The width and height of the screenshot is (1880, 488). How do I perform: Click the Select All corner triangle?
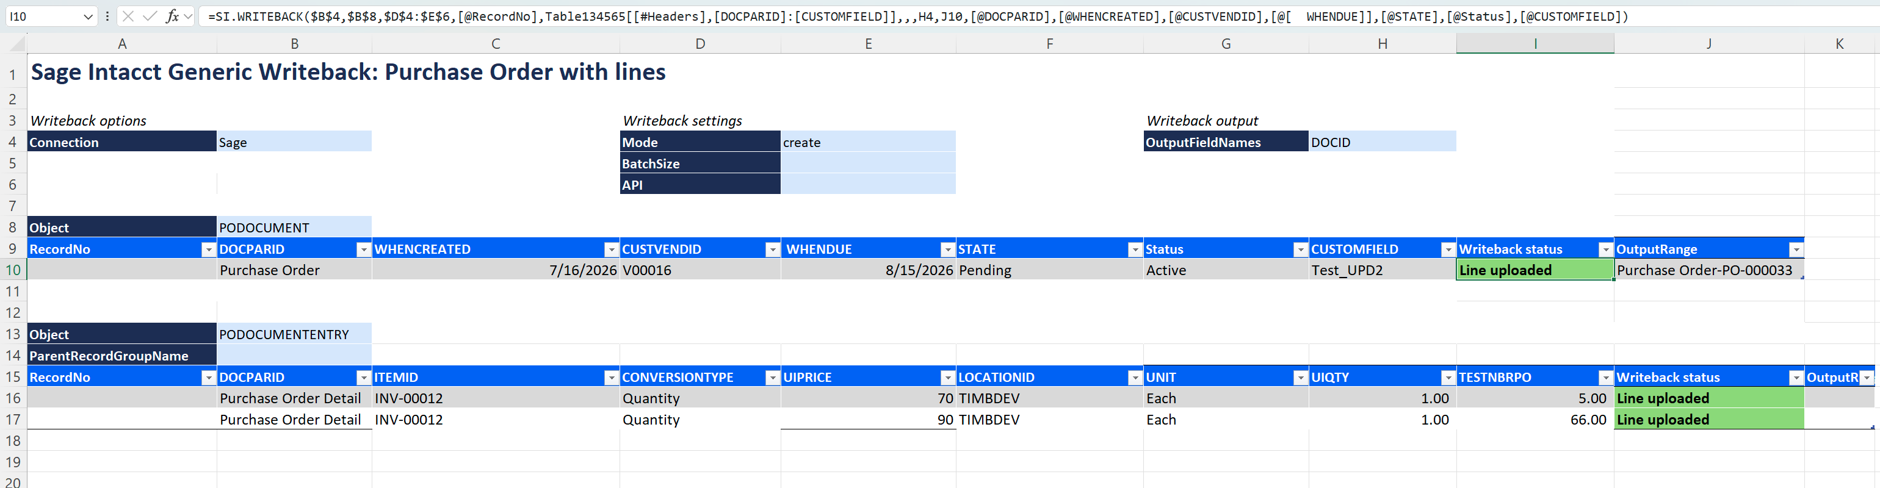click(x=17, y=45)
